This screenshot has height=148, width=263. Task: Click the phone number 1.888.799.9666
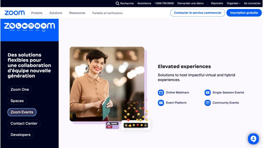pyautogui.click(x=164, y=3)
